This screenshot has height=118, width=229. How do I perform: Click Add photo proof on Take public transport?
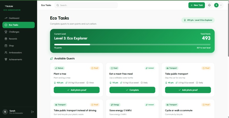(188, 90)
